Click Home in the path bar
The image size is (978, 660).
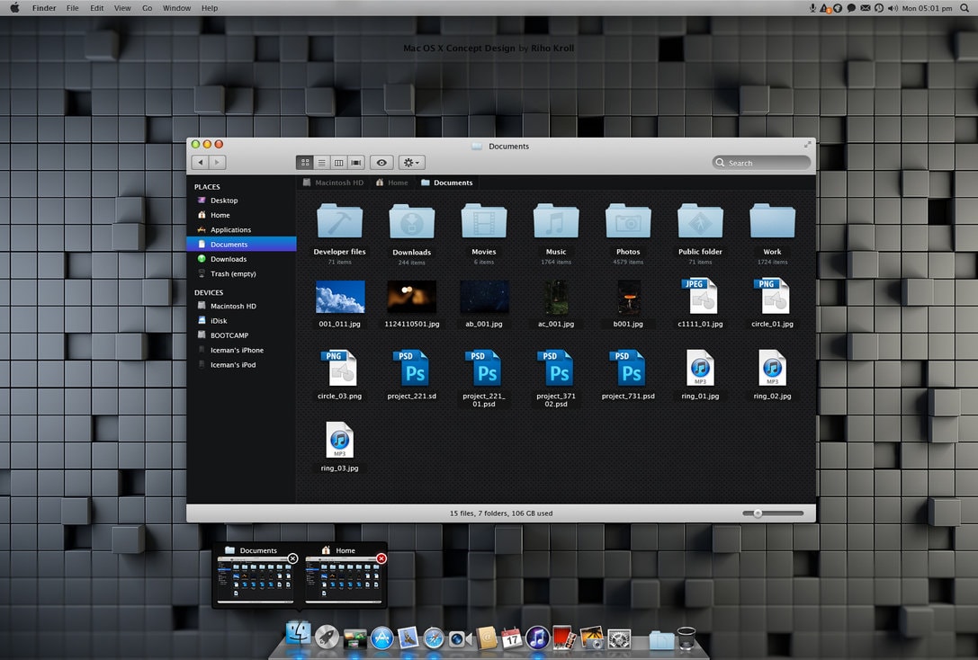(x=391, y=183)
